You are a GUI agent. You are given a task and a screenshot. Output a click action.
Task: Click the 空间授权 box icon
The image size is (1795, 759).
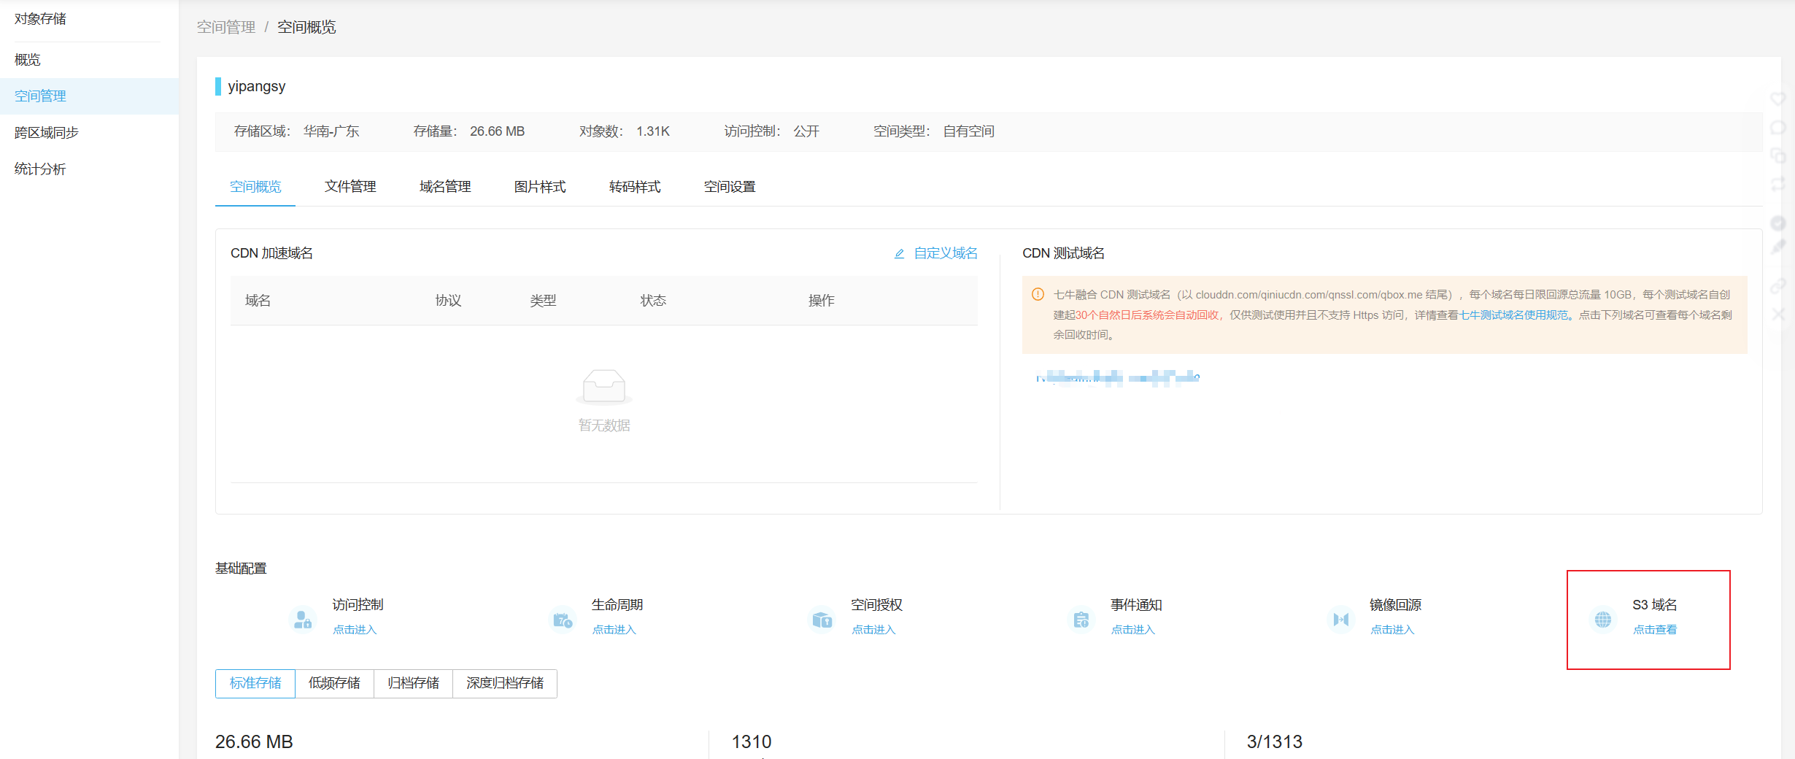click(822, 620)
